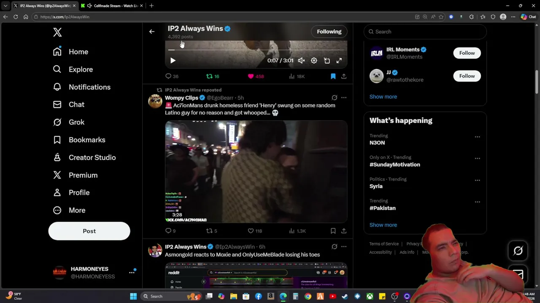The width and height of the screenshot is (540, 303).
Task: Favorite this page with star icon
Action: tap(441, 17)
